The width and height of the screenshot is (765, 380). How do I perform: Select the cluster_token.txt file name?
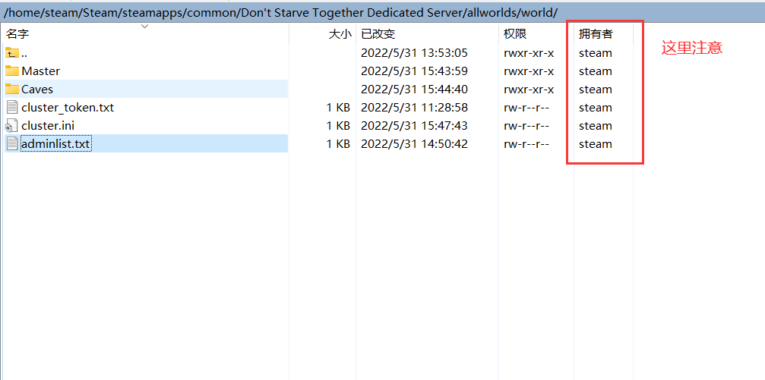[x=68, y=107]
